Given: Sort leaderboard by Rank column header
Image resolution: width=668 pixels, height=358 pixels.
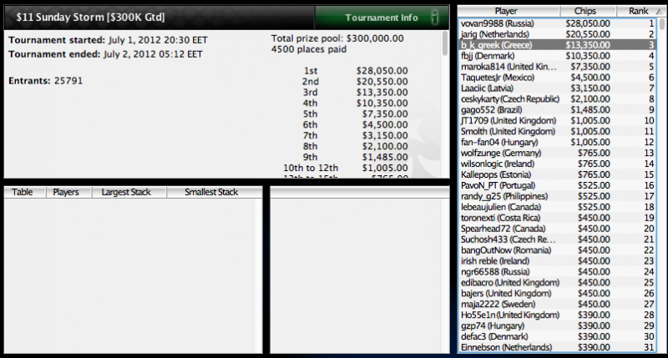Looking at the screenshot, I should tap(638, 11).
